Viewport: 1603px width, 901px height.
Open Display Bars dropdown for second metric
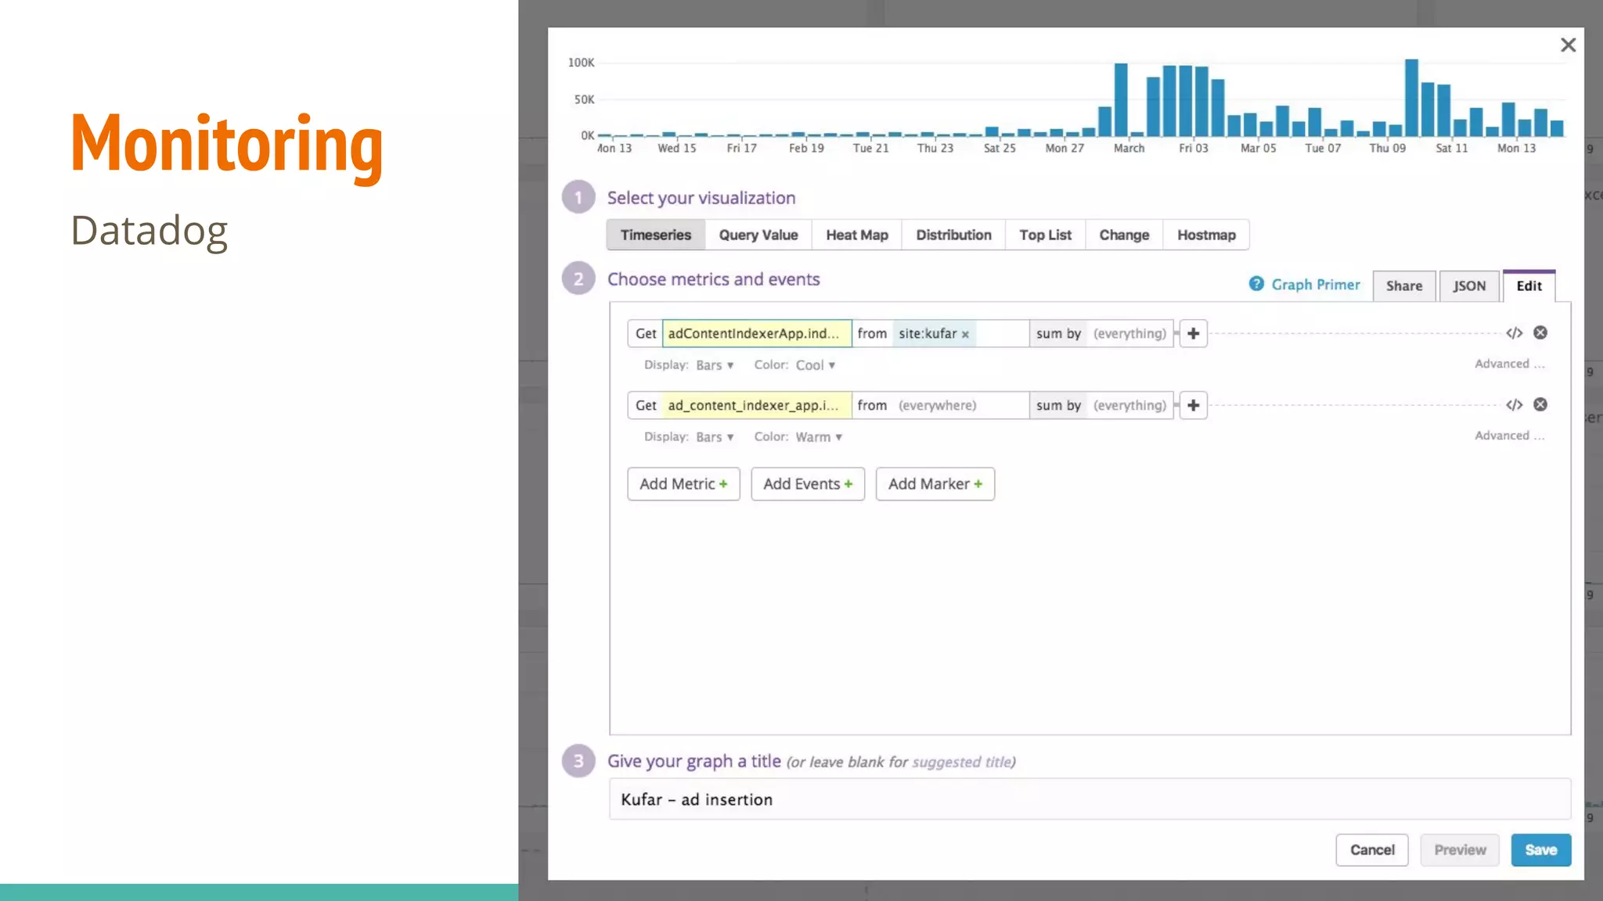point(715,437)
